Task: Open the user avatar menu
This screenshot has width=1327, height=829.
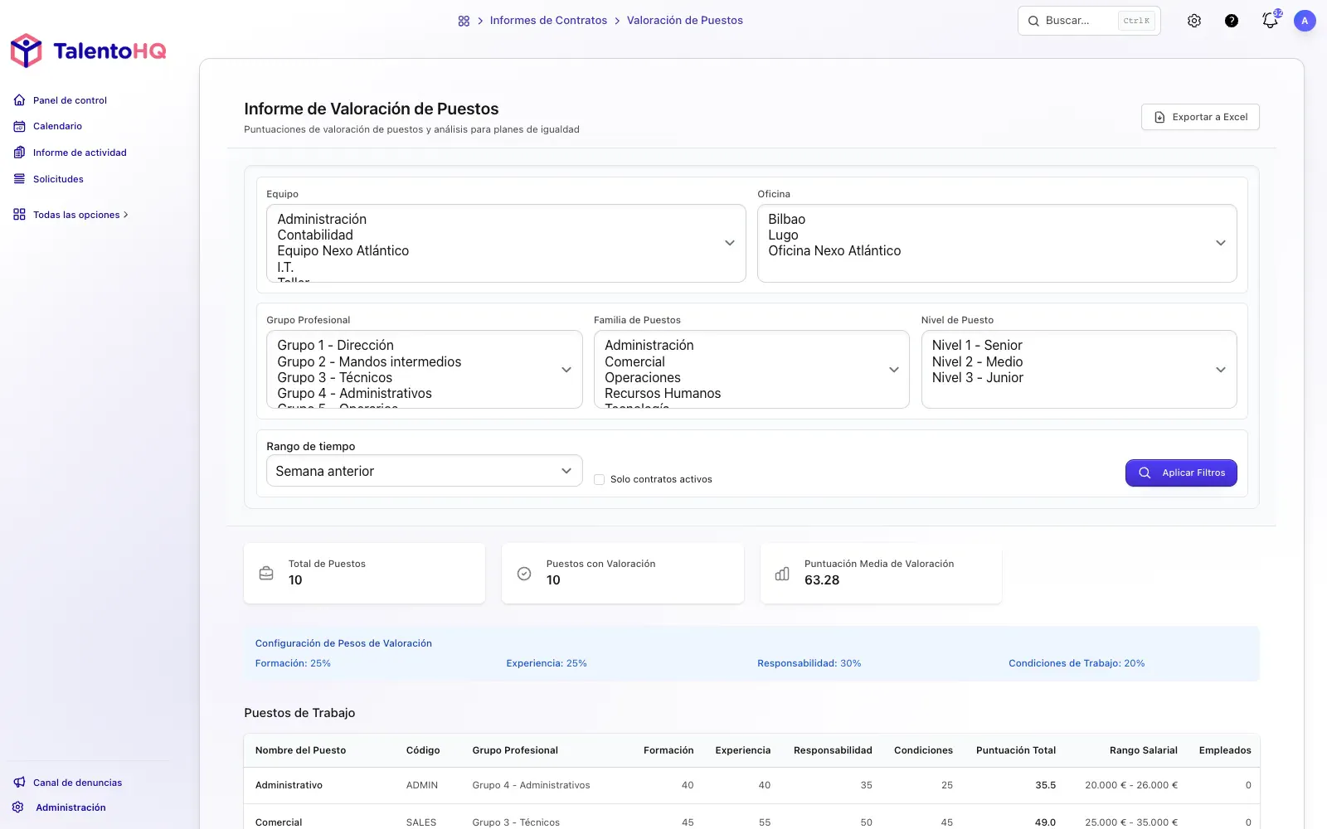Action: click(1305, 21)
